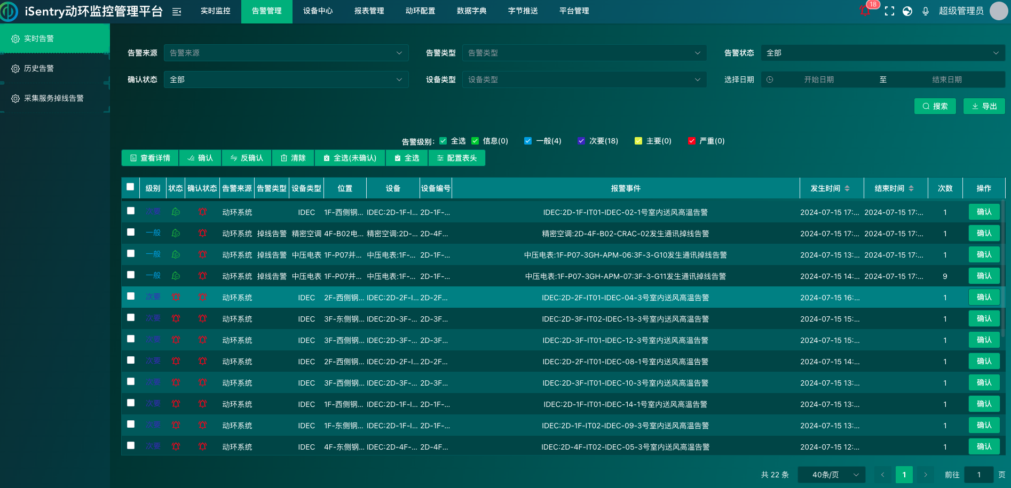Click the user avatar circle
The width and height of the screenshot is (1011, 488).
point(999,11)
